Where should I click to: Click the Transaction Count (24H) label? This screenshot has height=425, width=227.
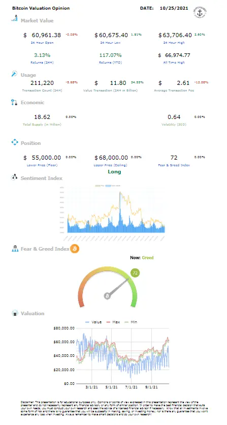[42, 90]
